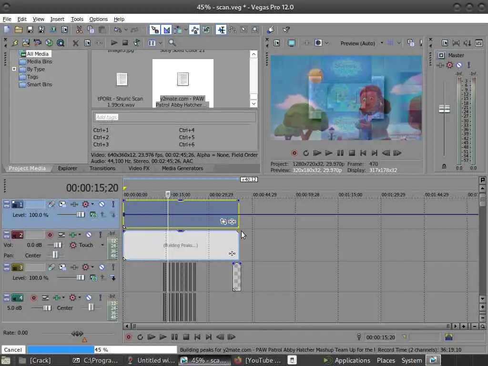Click Loop Playback in the timeline transport
The width and height of the screenshot is (488, 366).
pos(140,337)
